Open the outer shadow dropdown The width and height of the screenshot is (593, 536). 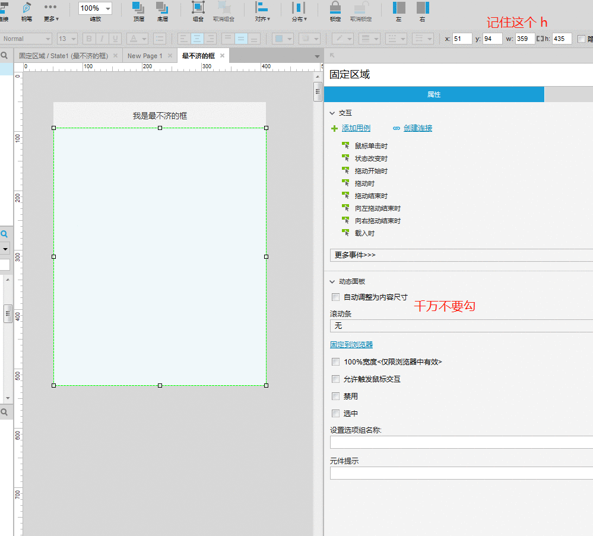pos(310,39)
